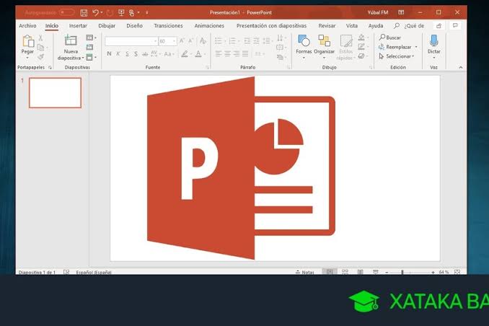Toggle the Autoguardado switch
Image resolution: width=489 pixels, height=326 pixels.
[x=66, y=12]
